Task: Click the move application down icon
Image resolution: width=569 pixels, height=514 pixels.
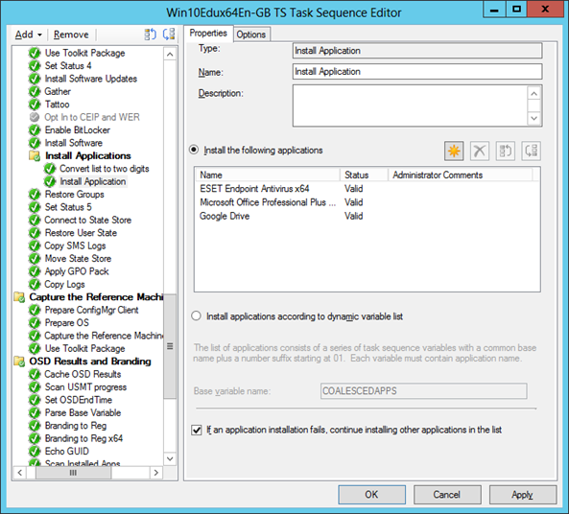Action: point(531,151)
